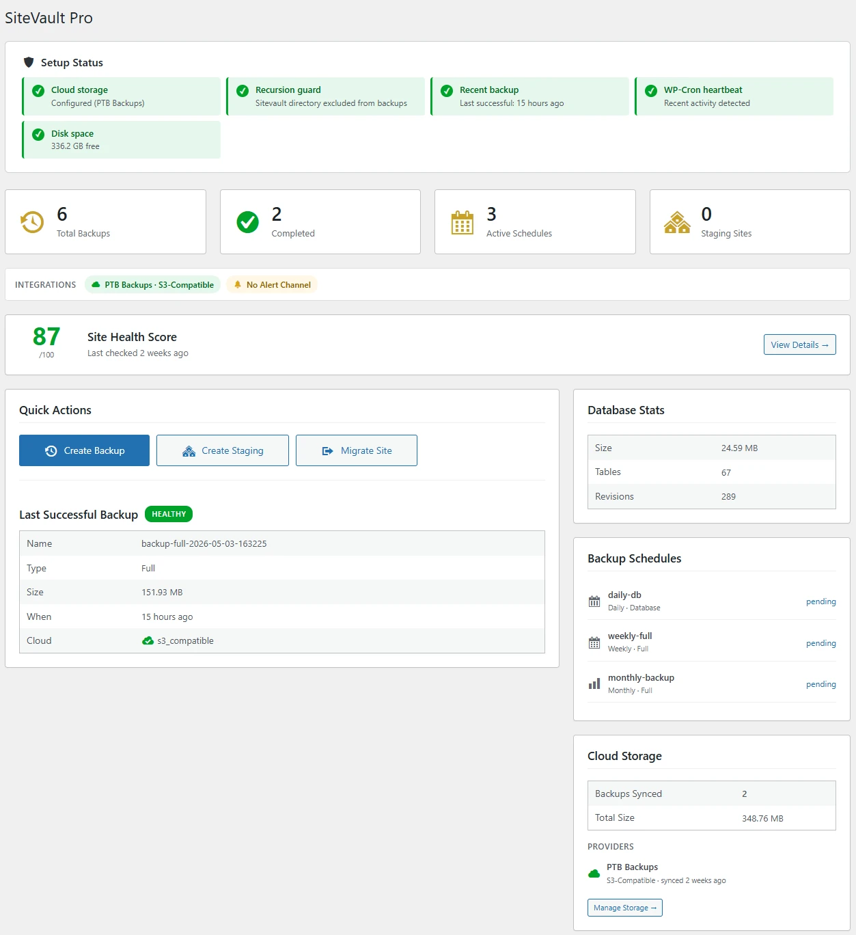Click the SiteVault Pro page title
This screenshot has height=935, width=856.
click(x=49, y=18)
